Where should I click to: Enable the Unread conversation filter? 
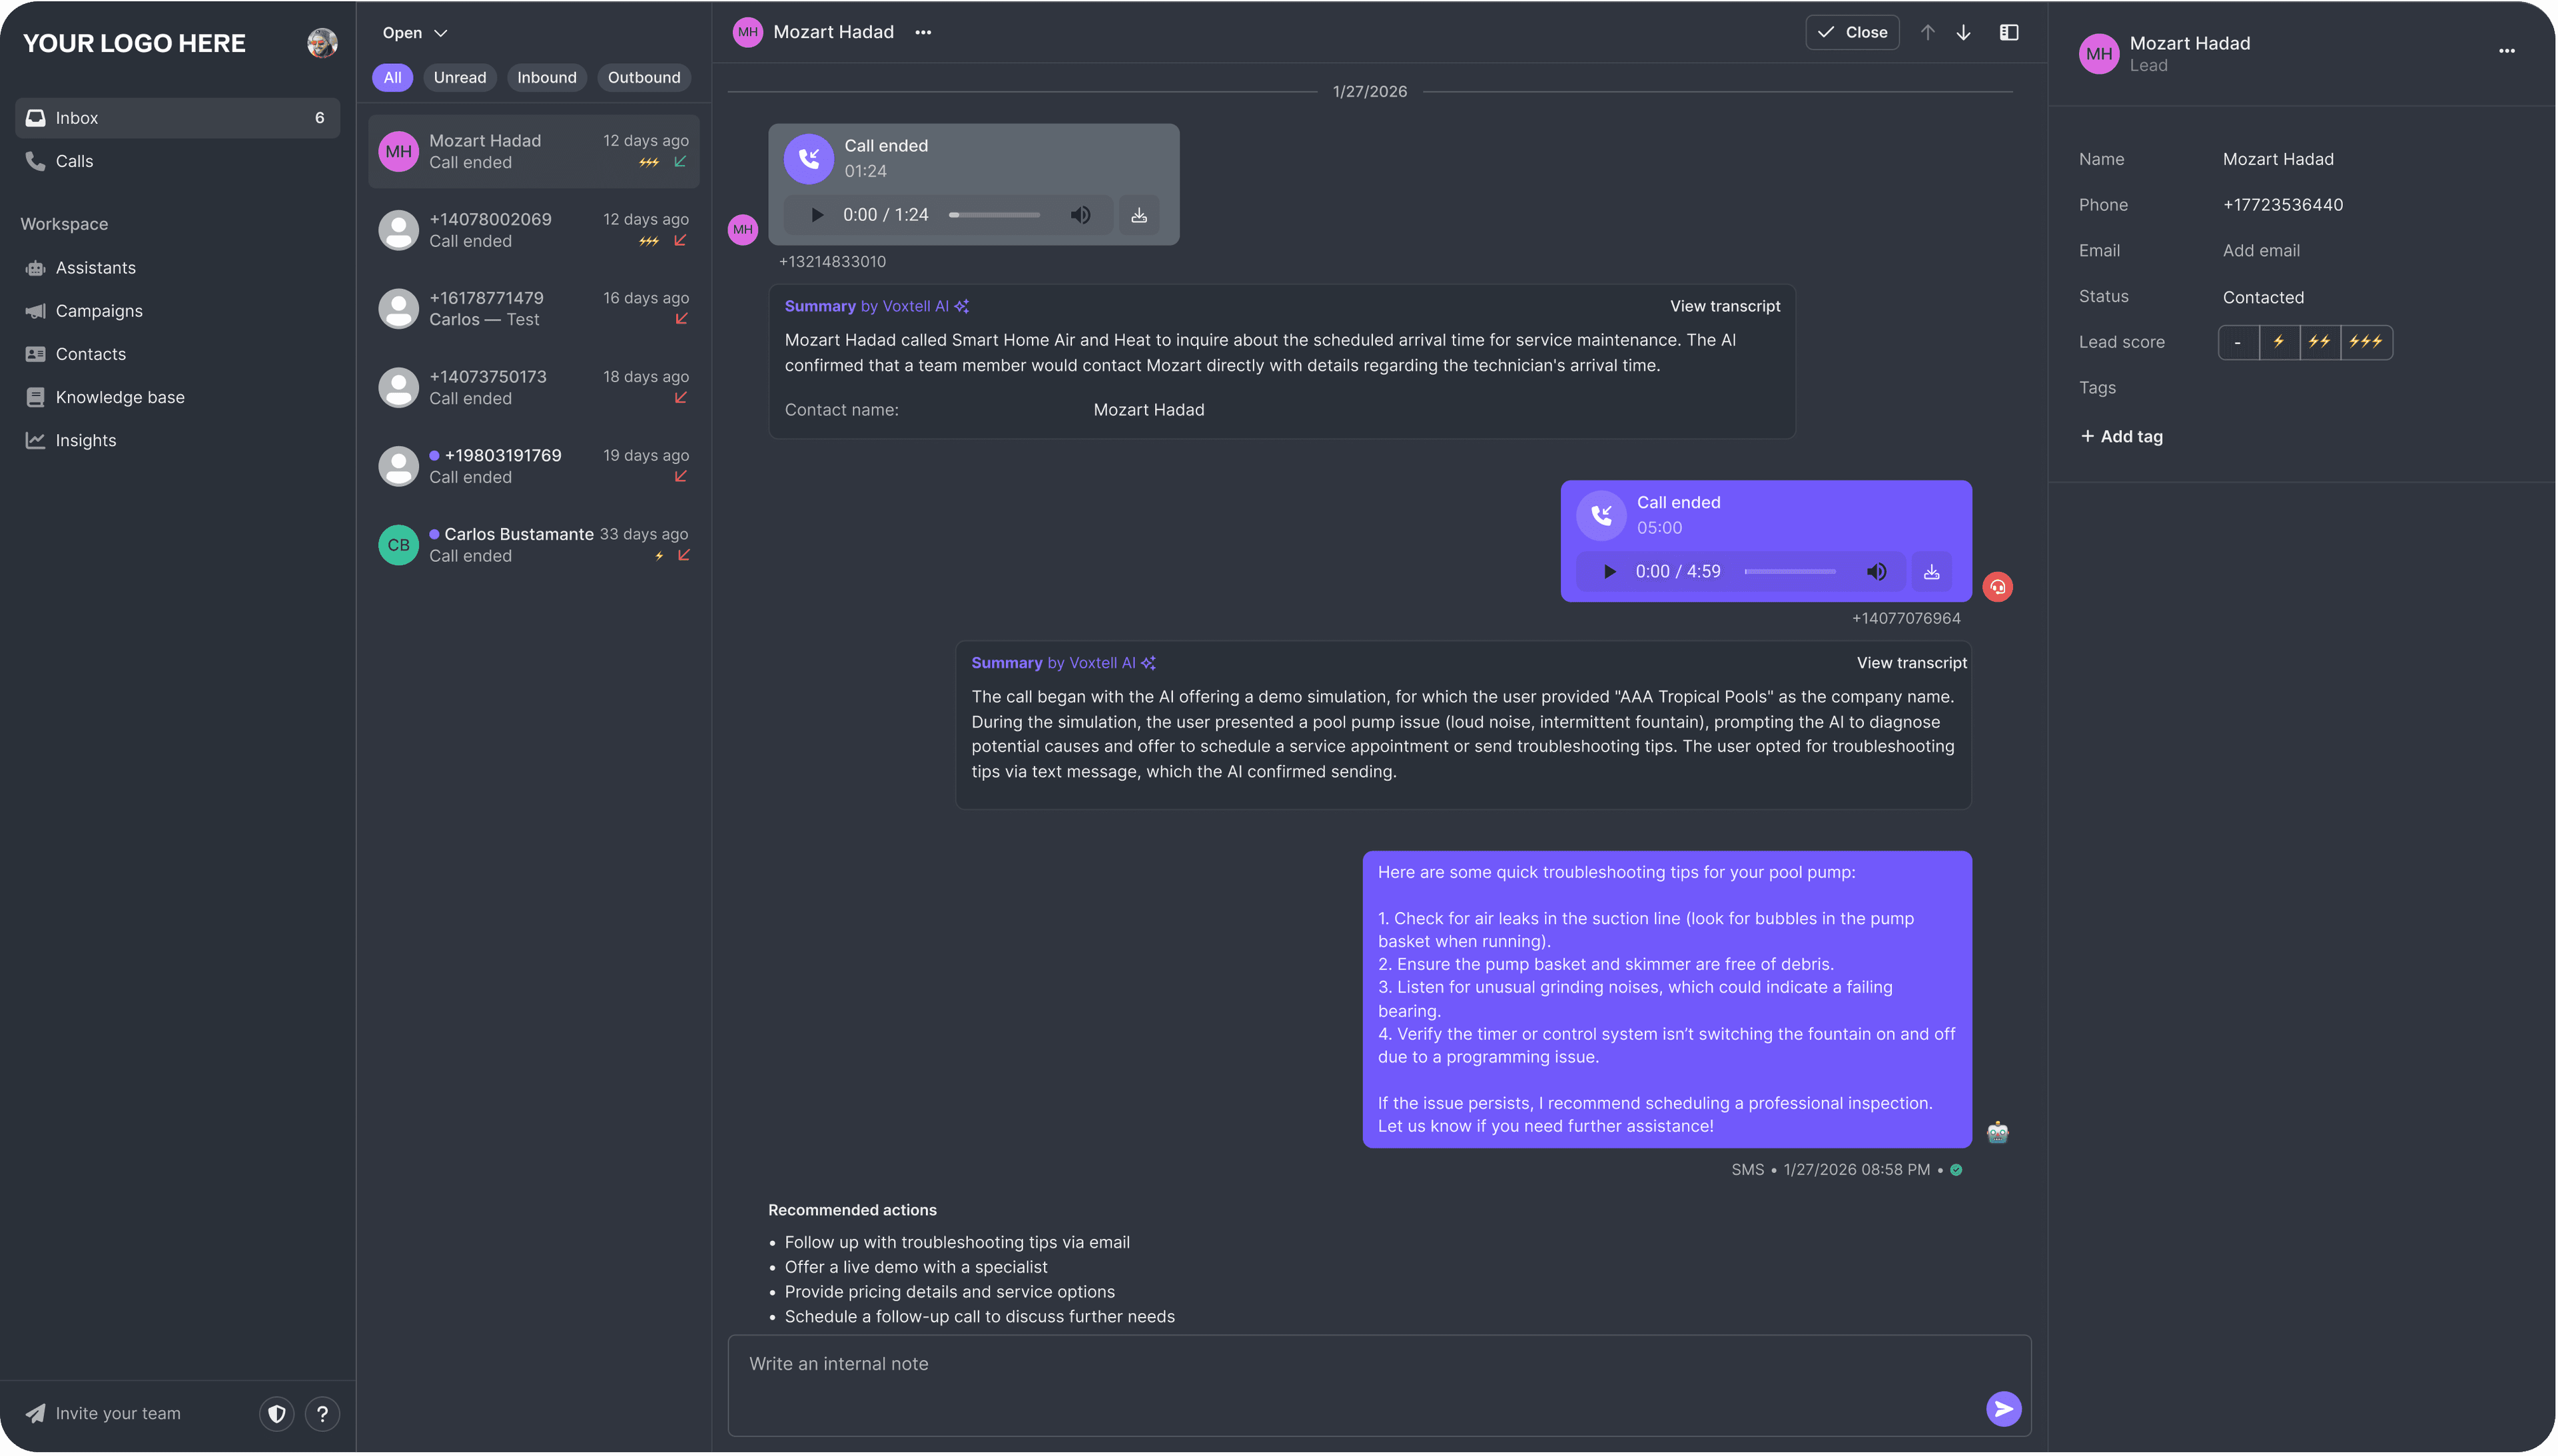(x=459, y=77)
